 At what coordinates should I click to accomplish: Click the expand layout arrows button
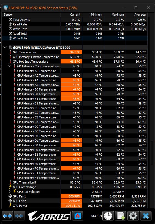tap(7, 216)
